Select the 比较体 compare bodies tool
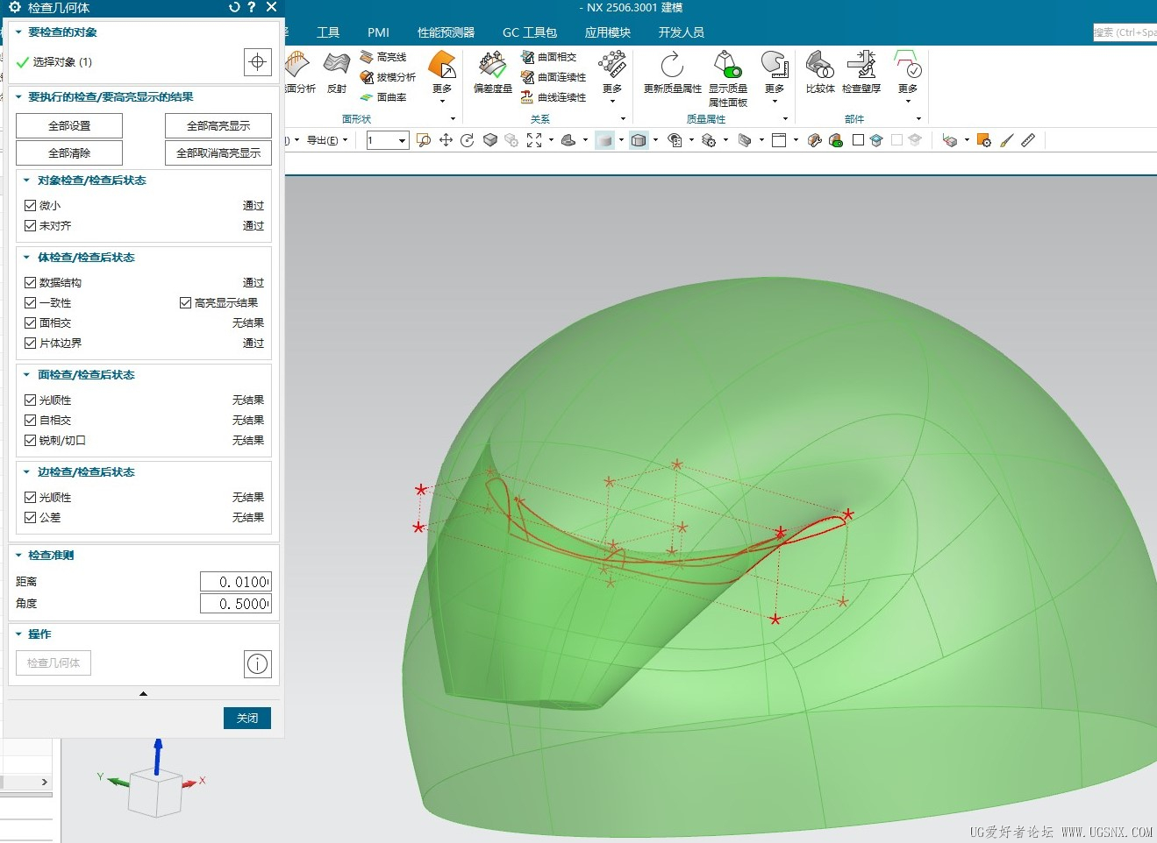 click(x=819, y=66)
